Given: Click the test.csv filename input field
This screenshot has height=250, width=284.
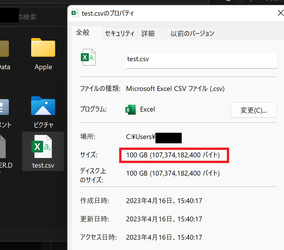Looking at the screenshot, I should coord(201,61).
